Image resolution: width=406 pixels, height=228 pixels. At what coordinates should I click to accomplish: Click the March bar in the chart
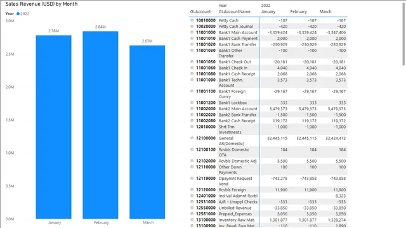click(x=147, y=132)
